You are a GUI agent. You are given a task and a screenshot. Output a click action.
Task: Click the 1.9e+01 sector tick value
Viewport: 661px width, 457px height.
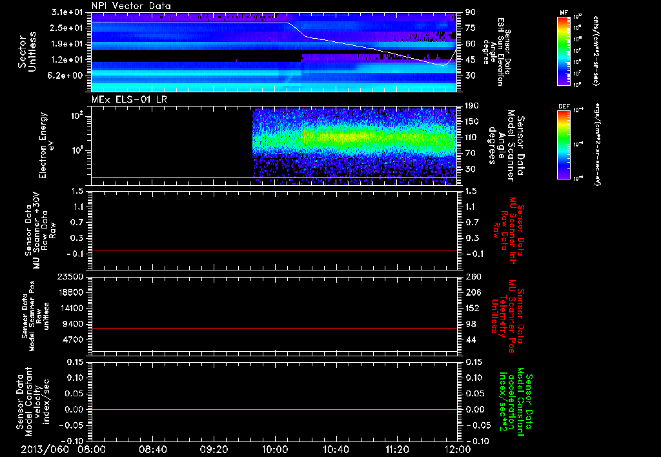pyautogui.click(x=66, y=44)
